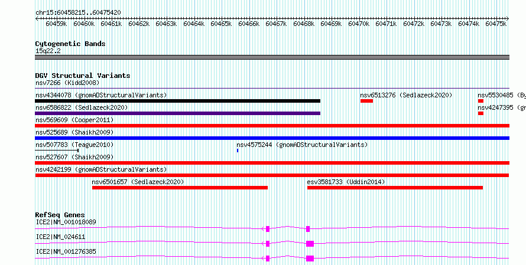This screenshot has width=526, height=265.
Task: Click the 15q22.2 band label
Action: tap(48, 51)
